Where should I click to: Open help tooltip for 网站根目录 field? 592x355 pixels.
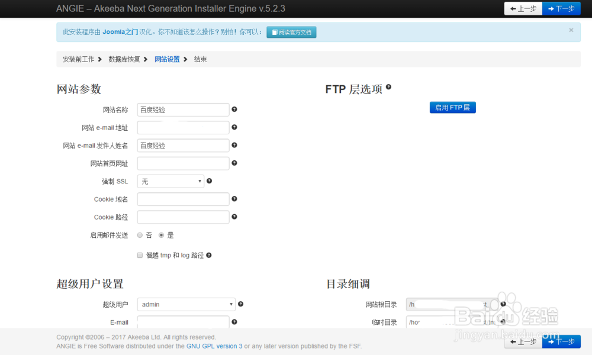click(x=503, y=304)
